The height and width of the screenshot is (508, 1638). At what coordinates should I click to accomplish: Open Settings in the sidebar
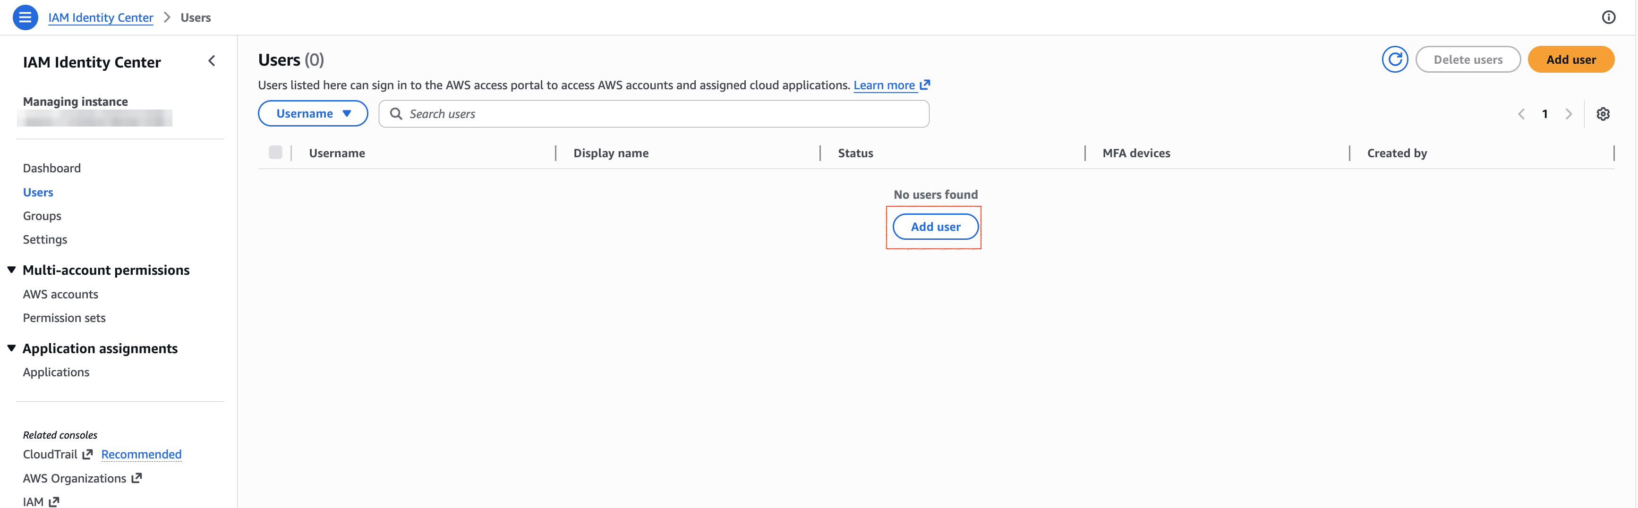click(45, 239)
